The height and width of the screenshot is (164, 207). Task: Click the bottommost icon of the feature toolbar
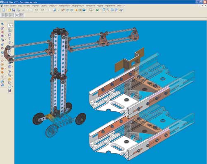[10, 91]
